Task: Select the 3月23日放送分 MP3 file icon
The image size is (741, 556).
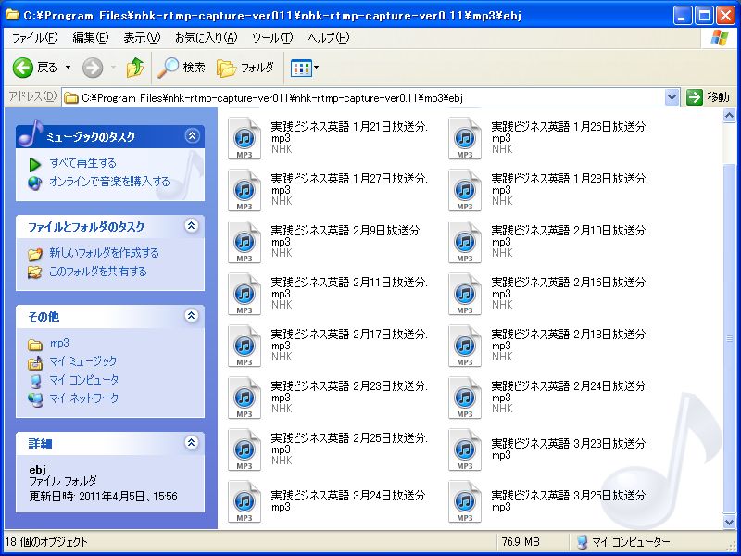Action: [x=465, y=450]
